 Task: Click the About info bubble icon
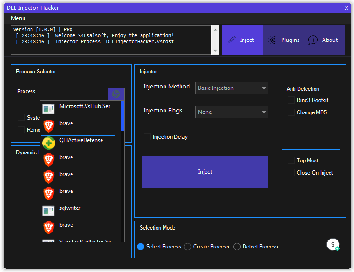(313, 40)
